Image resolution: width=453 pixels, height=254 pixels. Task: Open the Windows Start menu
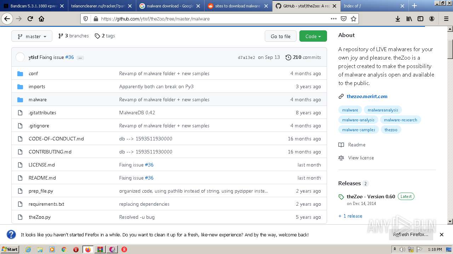(10, 249)
